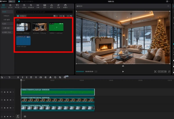Open the Captions tab
Viewport: 174px width, 119px height.
click(x=45, y=6)
